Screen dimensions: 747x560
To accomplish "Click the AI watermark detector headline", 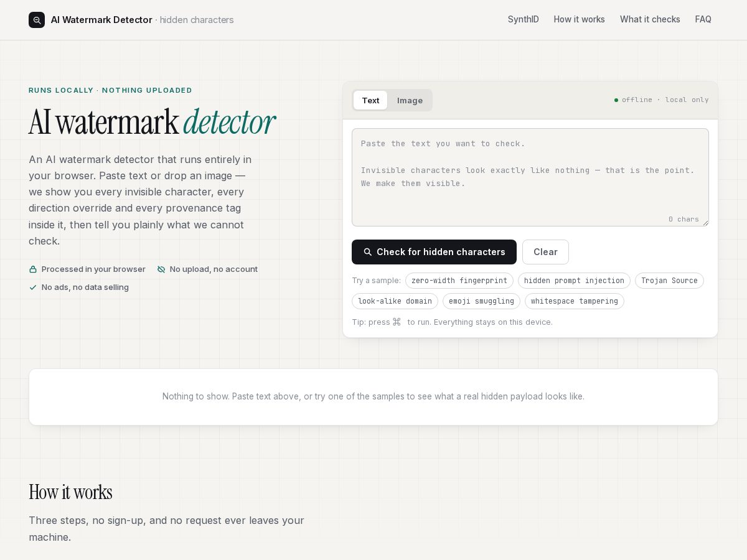I will 152,122.
